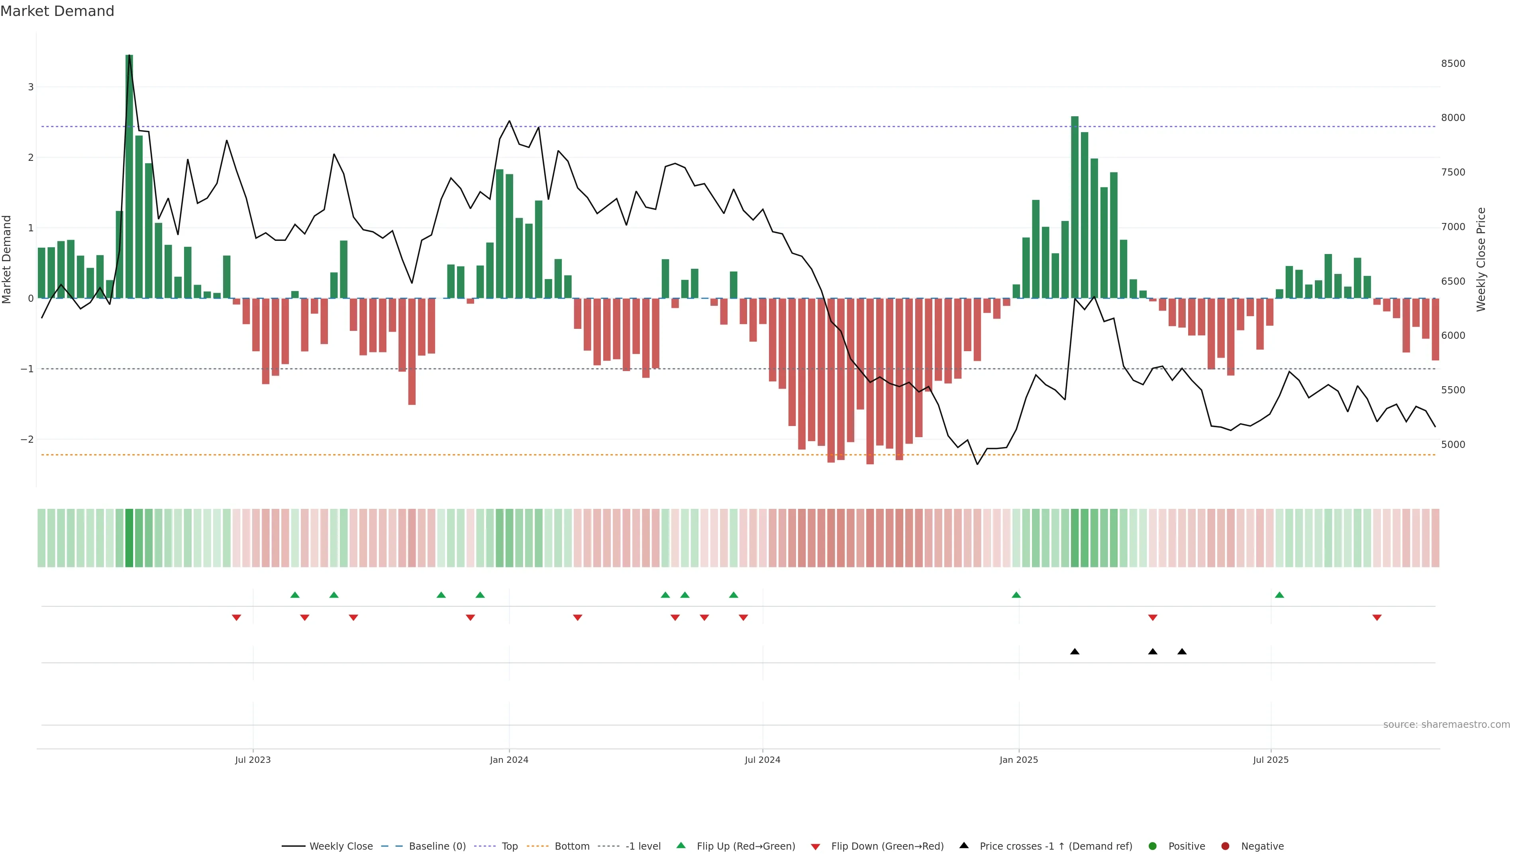Click the Flip Up marker after Jul 2025
This screenshot has height=860, width=1530.
(x=1279, y=595)
